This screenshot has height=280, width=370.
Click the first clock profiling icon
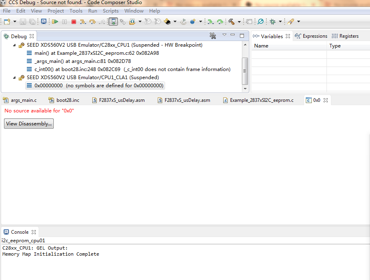click(x=148, y=22)
